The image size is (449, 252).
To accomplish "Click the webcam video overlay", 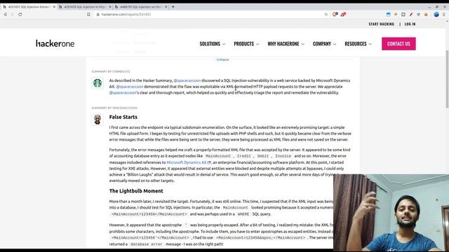I will [x=391, y=213].
